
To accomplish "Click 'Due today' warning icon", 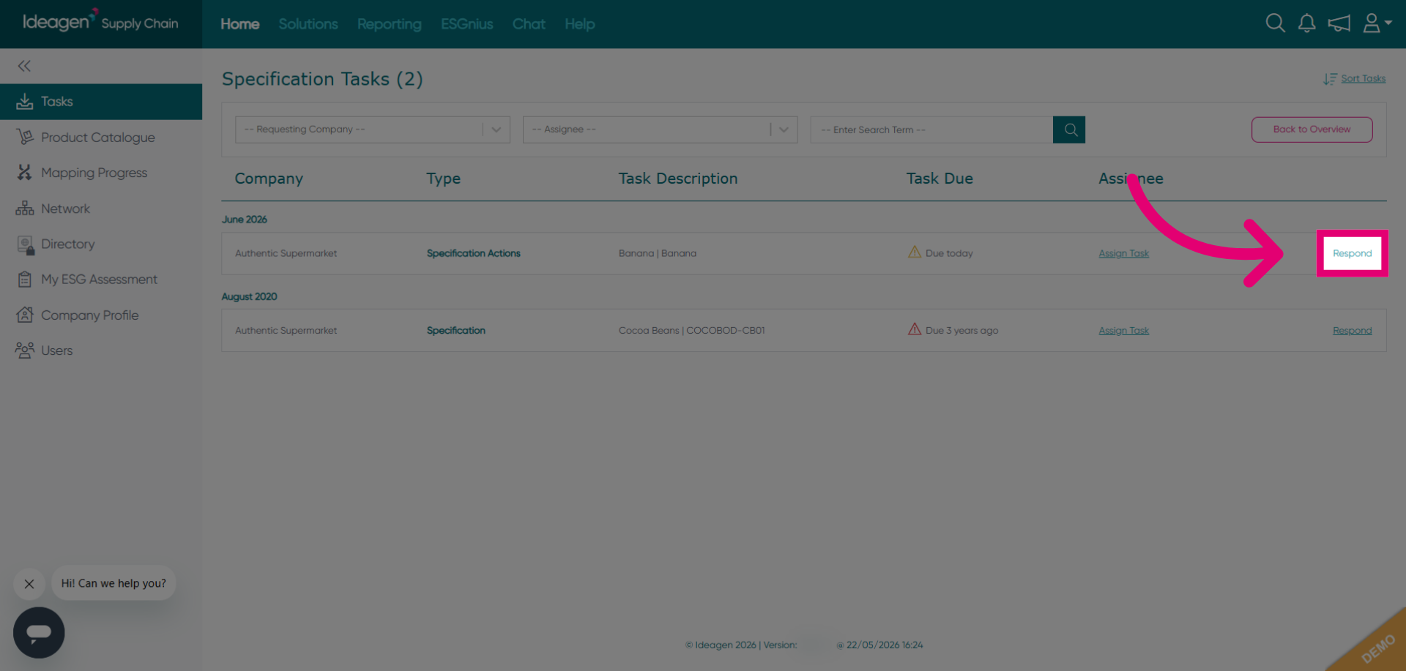I will coord(915,252).
